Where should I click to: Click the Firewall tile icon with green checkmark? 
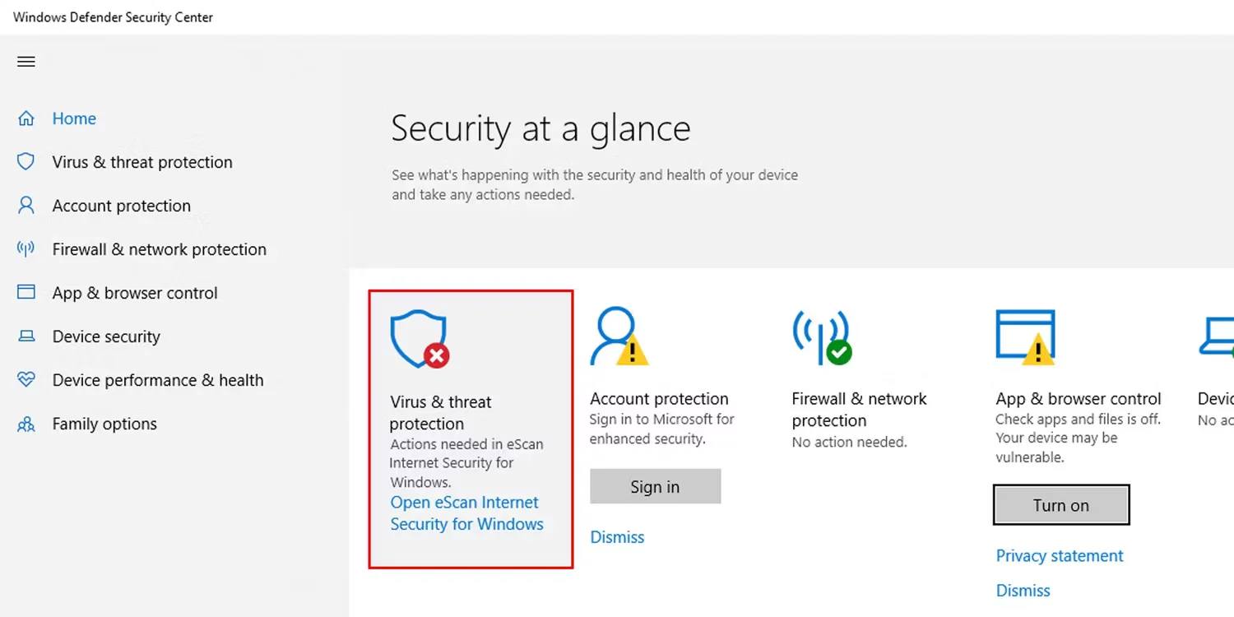click(822, 337)
